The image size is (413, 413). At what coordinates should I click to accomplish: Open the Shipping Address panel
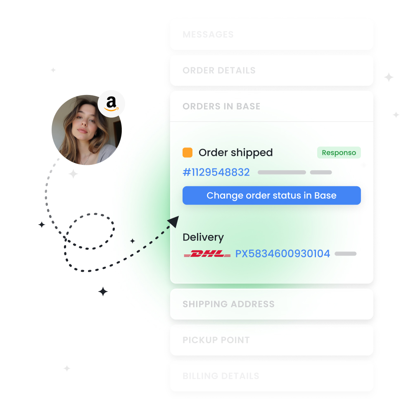click(272, 304)
